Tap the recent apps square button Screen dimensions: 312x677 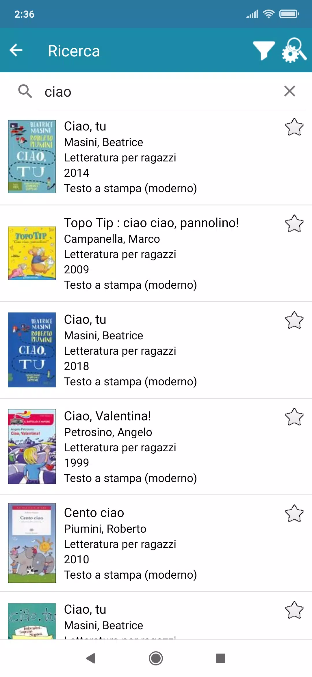[x=220, y=658]
